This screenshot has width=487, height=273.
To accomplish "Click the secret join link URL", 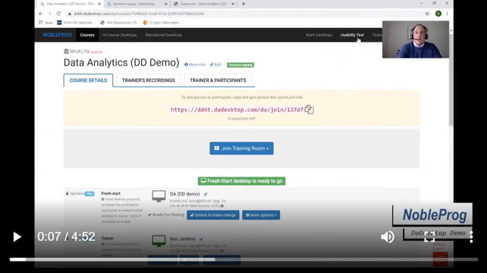I will (x=237, y=110).
